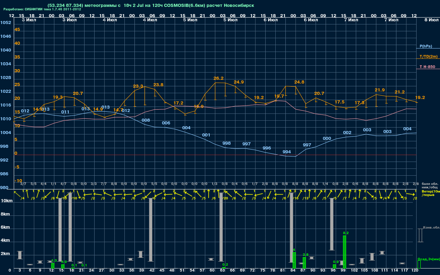Click the /16 wind gust value
The height and width of the screenshot is (275, 440).
295,198
